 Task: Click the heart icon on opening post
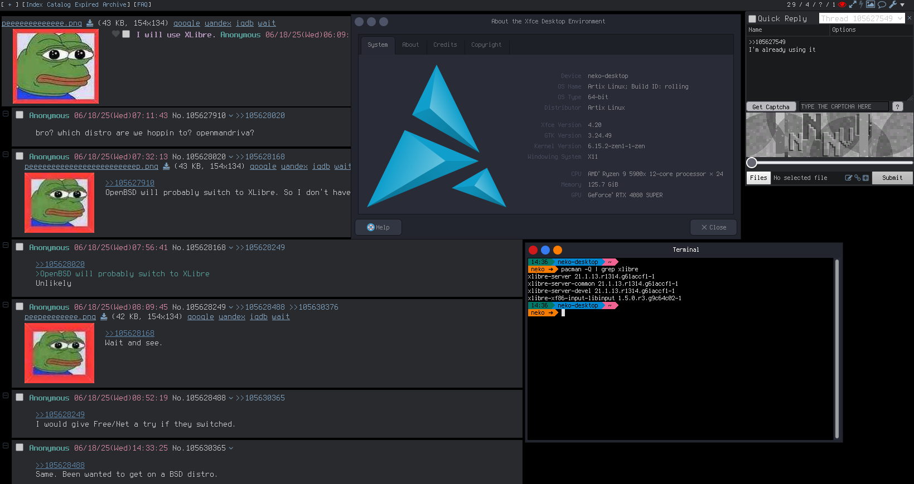point(116,34)
